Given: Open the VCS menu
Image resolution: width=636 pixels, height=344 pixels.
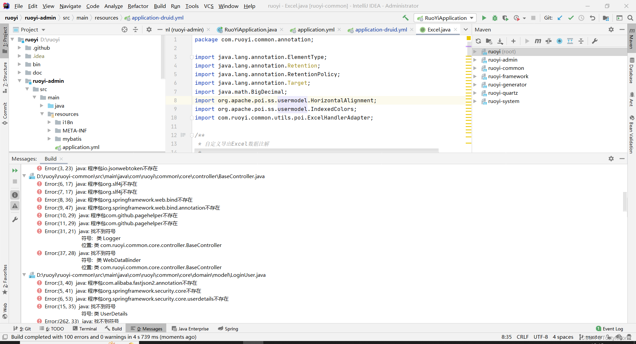Looking at the screenshot, I should [x=209, y=6].
